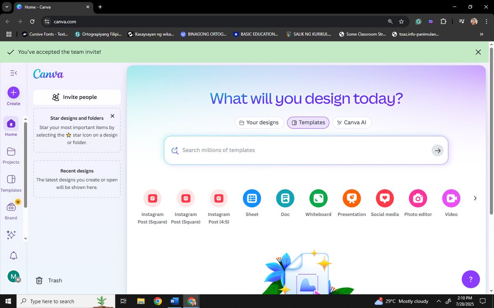Screen dimensions: 494x308
Task: Click the purple Create plus button
Action: [13, 92]
